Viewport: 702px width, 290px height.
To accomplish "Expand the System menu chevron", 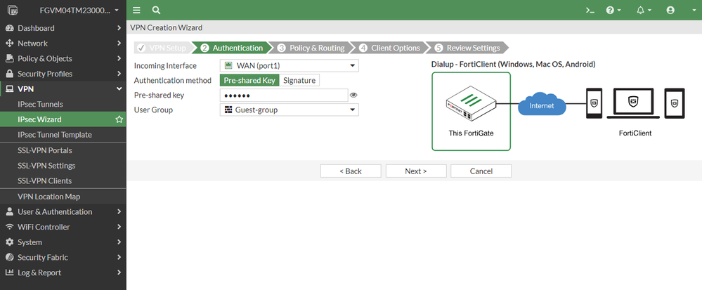I will 119,242.
